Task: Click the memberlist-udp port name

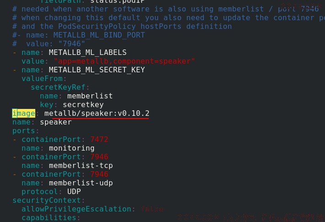Action: click(x=81, y=183)
